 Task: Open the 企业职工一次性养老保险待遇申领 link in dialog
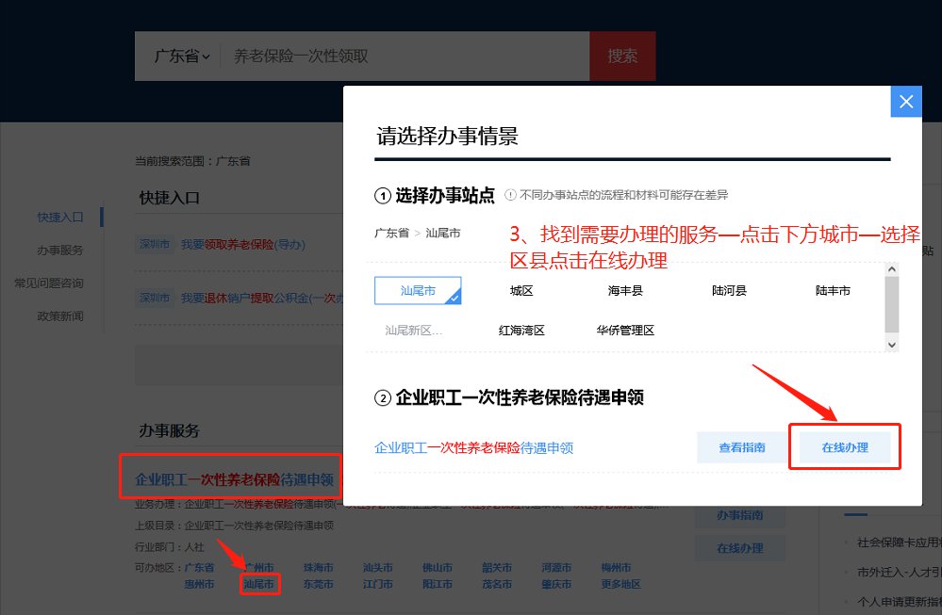[x=473, y=448]
